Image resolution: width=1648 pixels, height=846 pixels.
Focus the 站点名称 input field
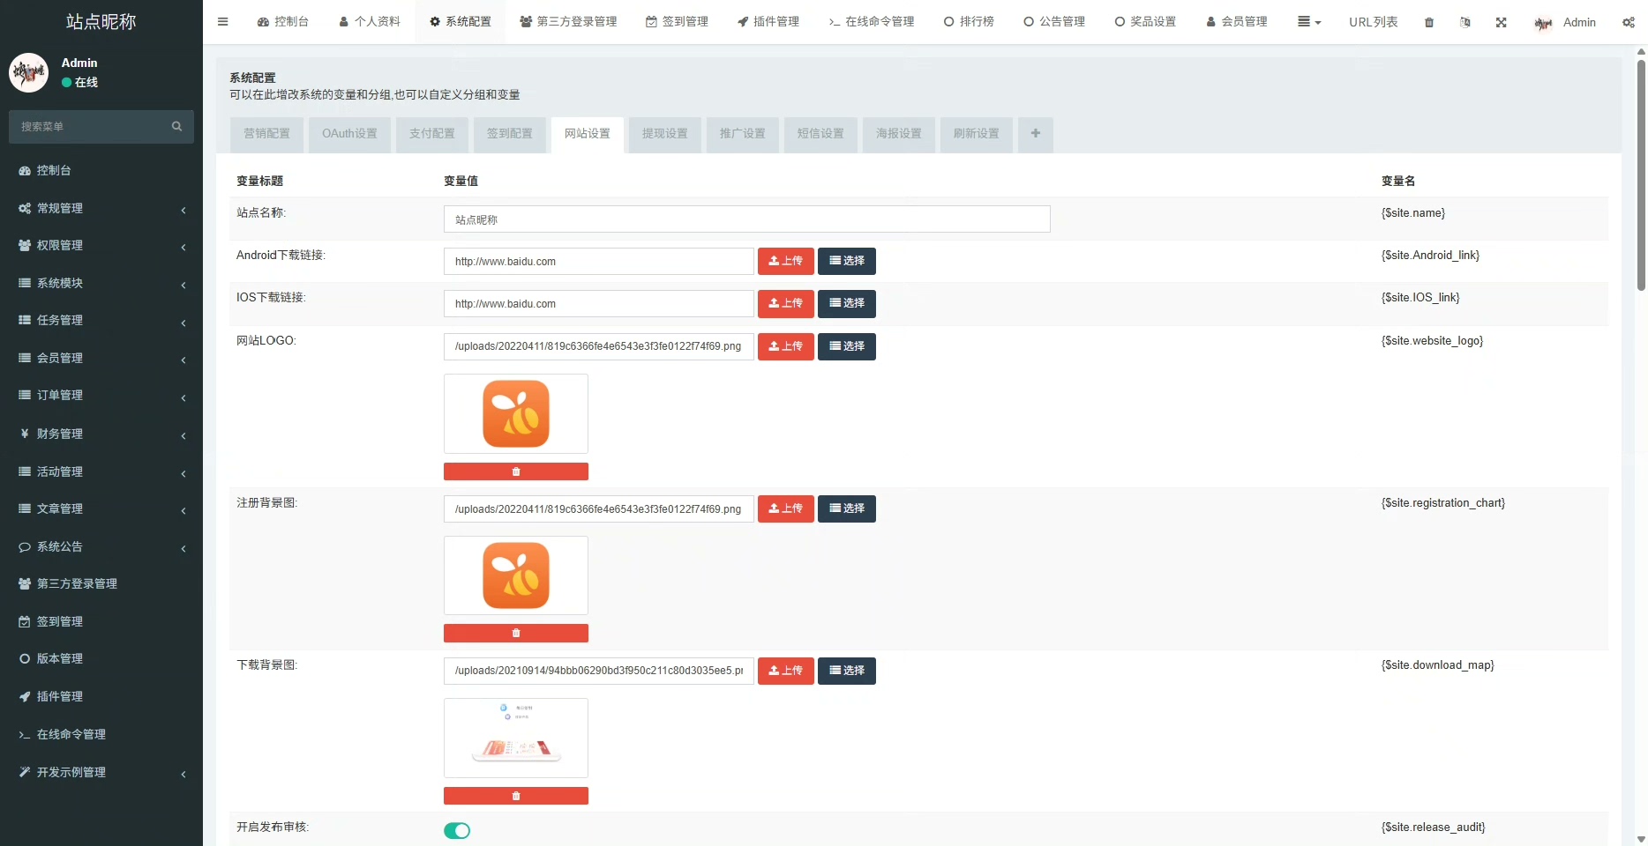coord(747,219)
